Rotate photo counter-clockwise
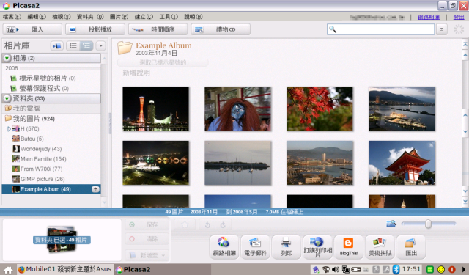The width and height of the screenshot is (469, 275). tap(207, 224)
